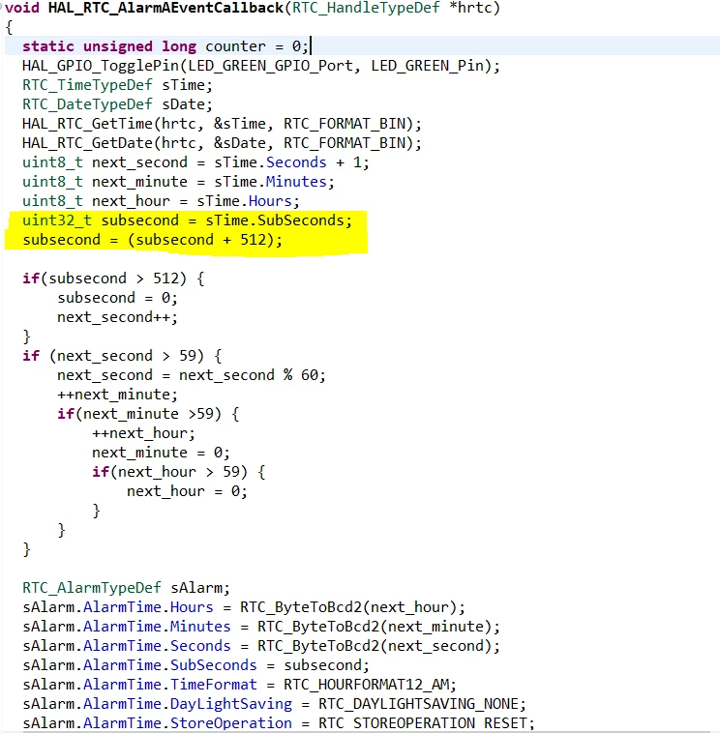720x733 pixels.
Task: Click the sAlarm.AlarmTime.StoreOperation assignment line
Action: pos(279,723)
